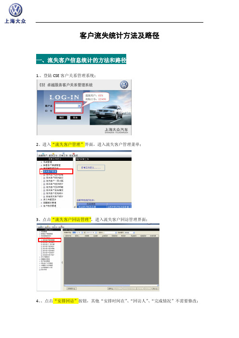Click the VW emblem in the CSE login banner
The image size is (239, 338).
(x=124, y=85)
